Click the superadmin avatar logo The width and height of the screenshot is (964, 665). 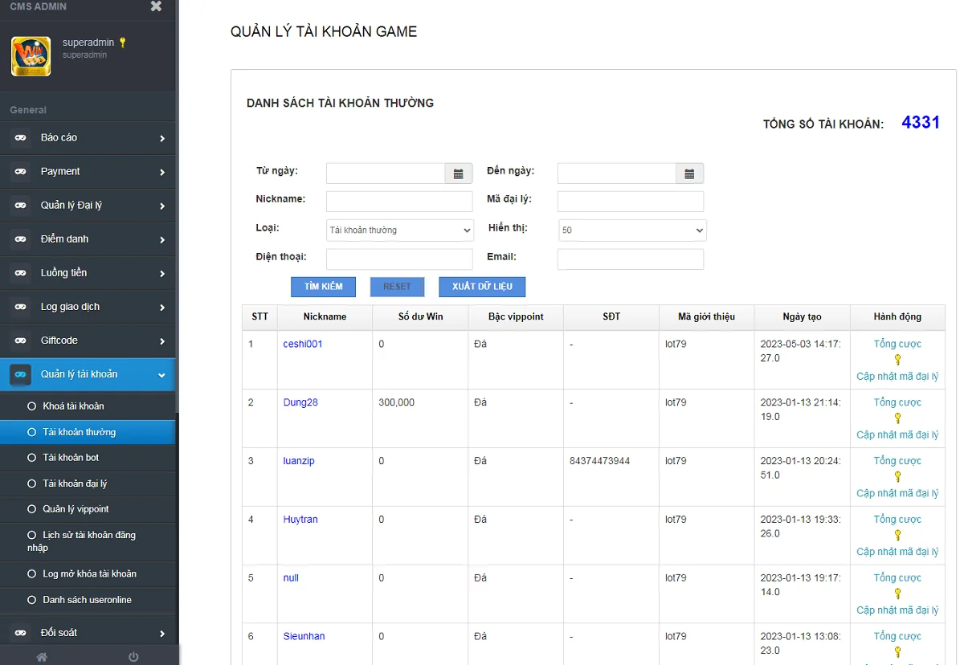pyautogui.click(x=31, y=56)
